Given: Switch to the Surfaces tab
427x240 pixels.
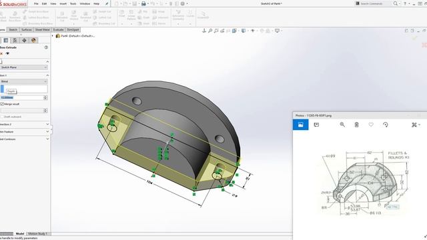Looking at the screenshot, I should [x=27, y=29].
